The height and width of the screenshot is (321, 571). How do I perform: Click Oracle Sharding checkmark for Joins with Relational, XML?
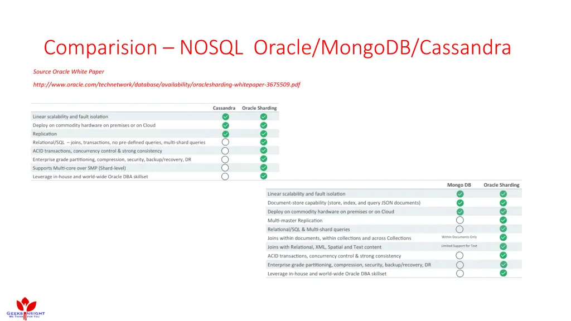pos(504,246)
